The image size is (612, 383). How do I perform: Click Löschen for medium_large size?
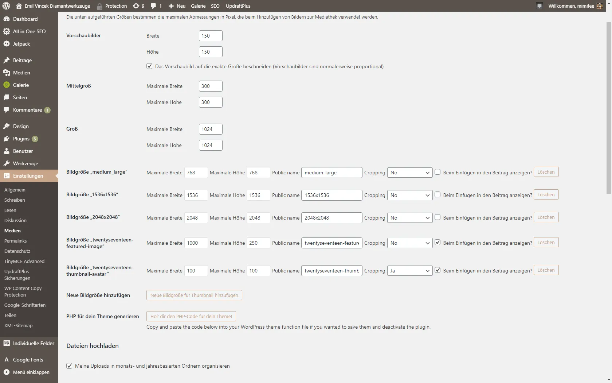pyautogui.click(x=546, y=172)
